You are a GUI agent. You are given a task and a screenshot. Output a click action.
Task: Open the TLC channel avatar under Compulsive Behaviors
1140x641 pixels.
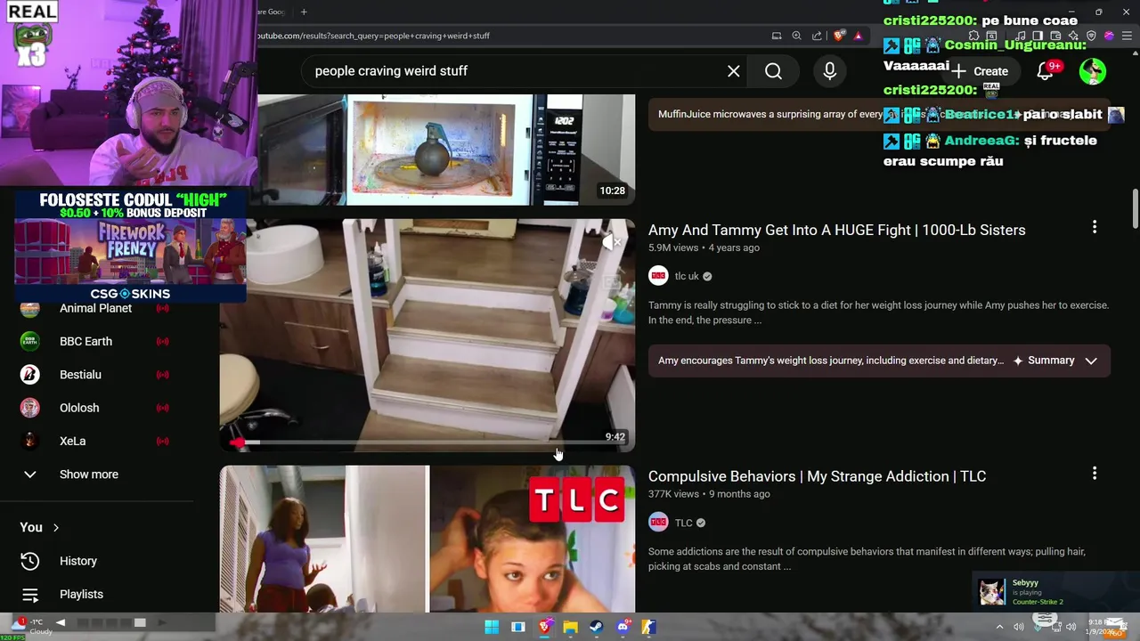pyautogui.click(x=658, y=523)
